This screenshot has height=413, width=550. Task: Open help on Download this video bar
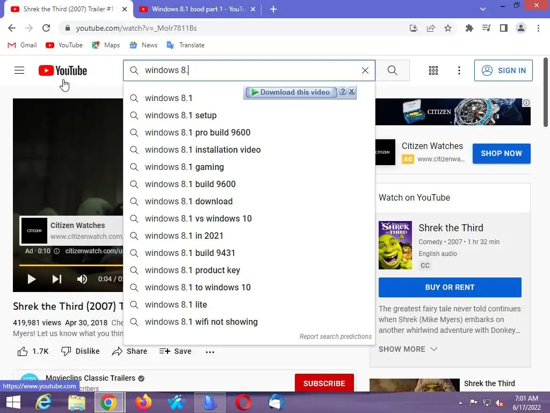pyautogui.click(x=343, y=91)
